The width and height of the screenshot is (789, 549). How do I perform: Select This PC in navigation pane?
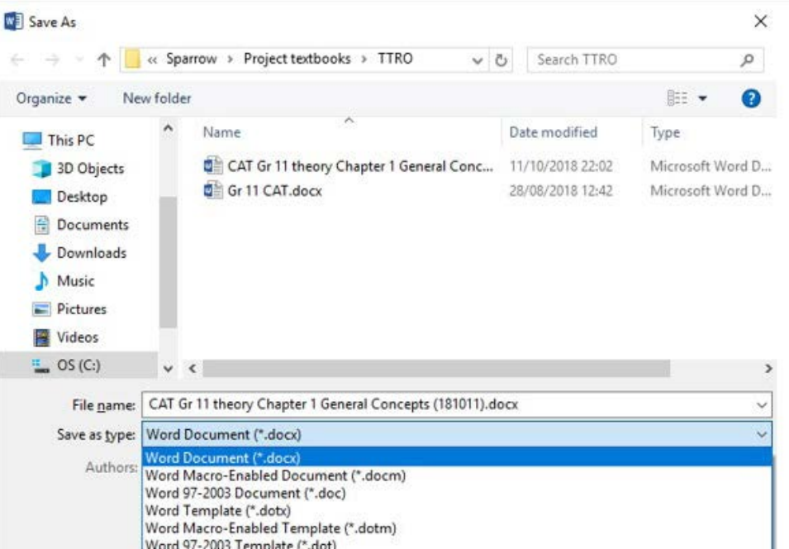coord(71,140)
